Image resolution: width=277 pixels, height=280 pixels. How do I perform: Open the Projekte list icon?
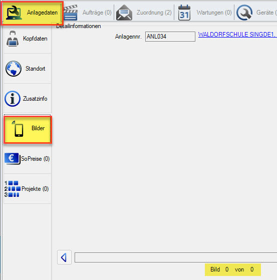pyautogui.click(x=13, y=189)
